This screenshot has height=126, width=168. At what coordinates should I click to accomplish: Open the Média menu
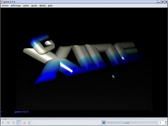(x=43, y=6)
